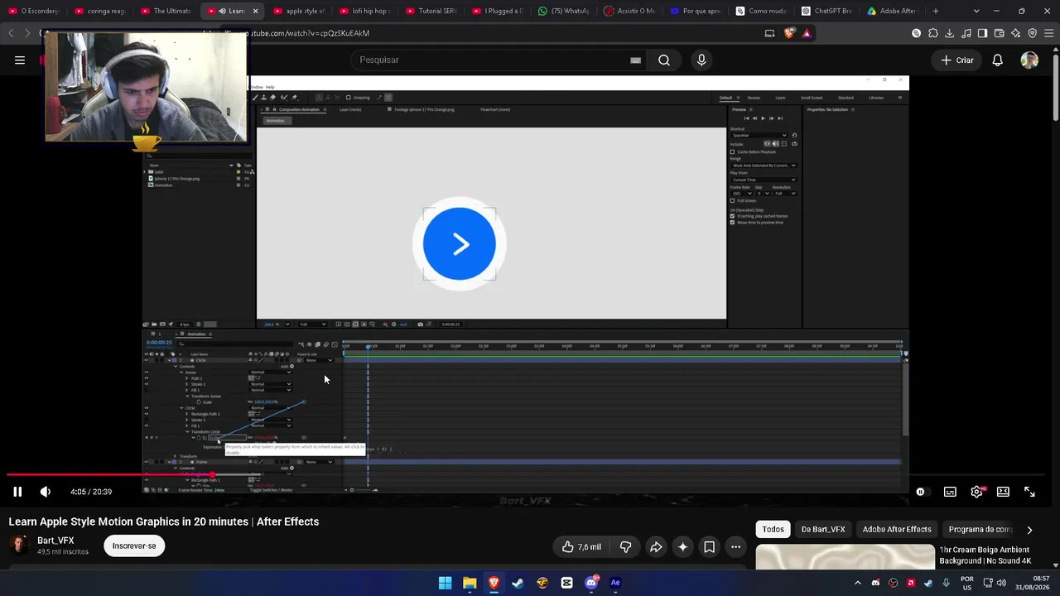Viewport: 1060px width, 596px height.
Task: Open the YouTube account avatar menu
Action: (1029, 60)
